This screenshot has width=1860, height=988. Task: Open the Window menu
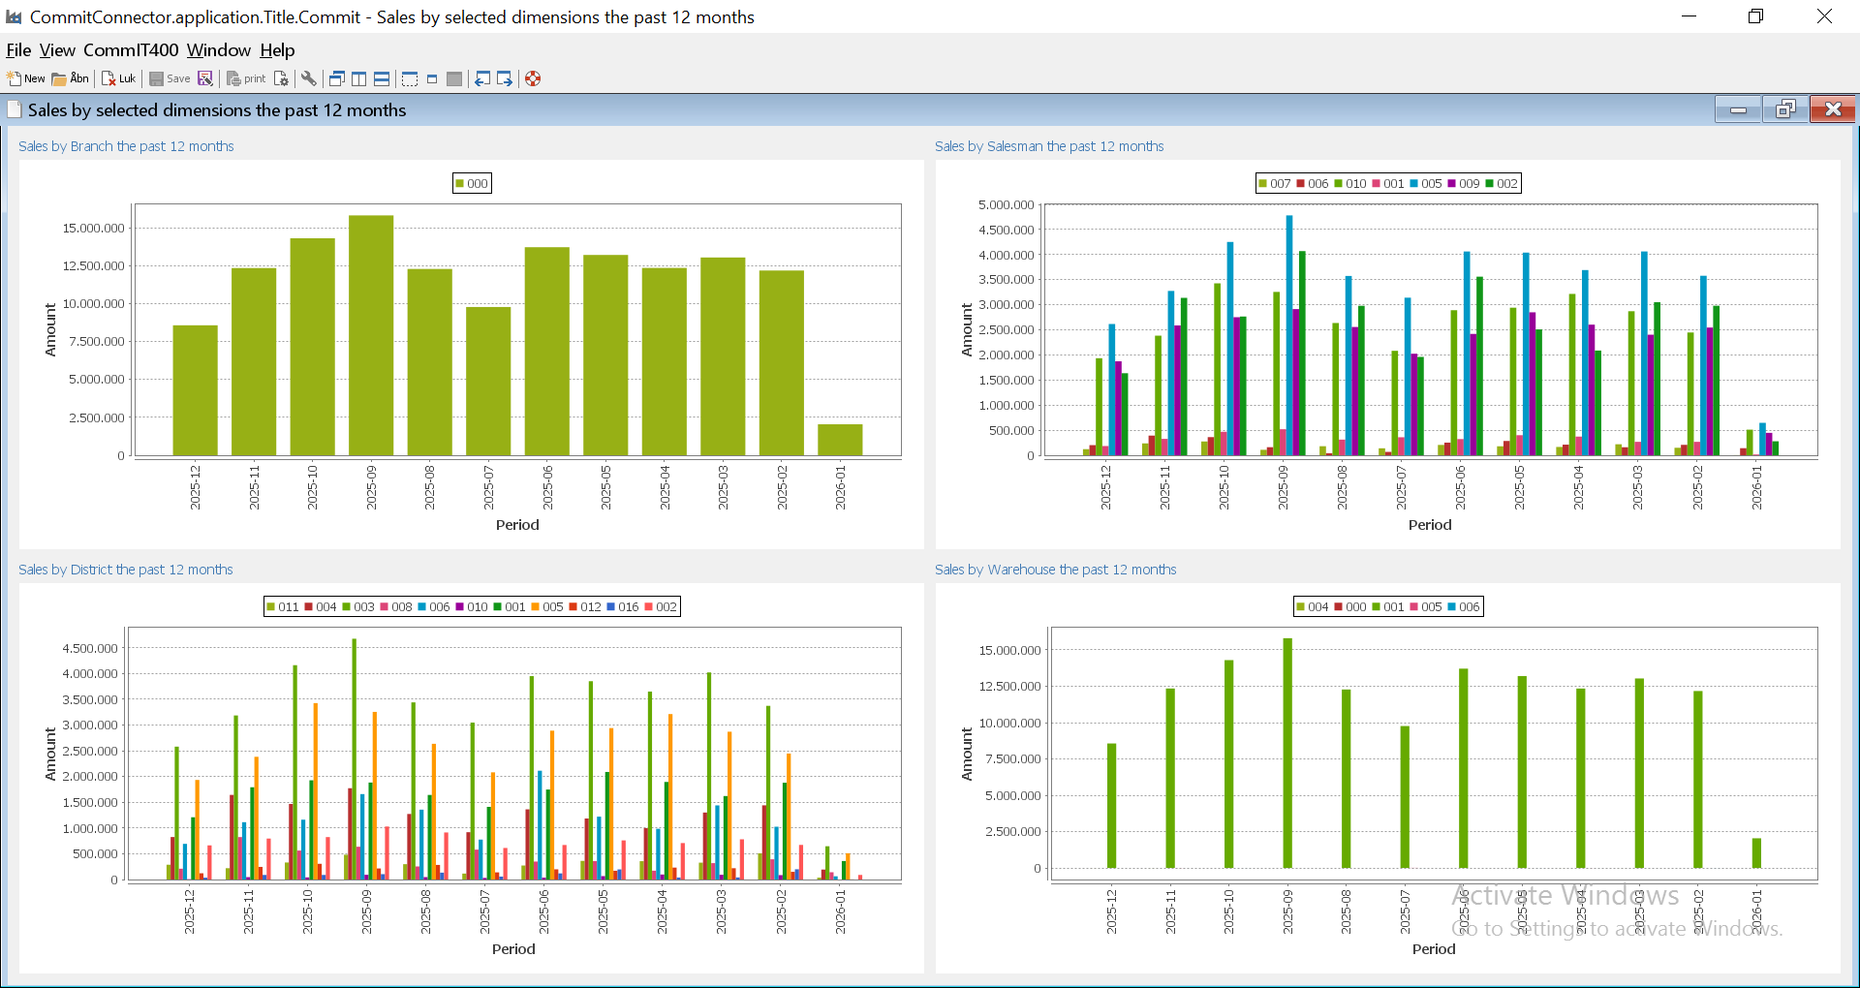point(218,50)
